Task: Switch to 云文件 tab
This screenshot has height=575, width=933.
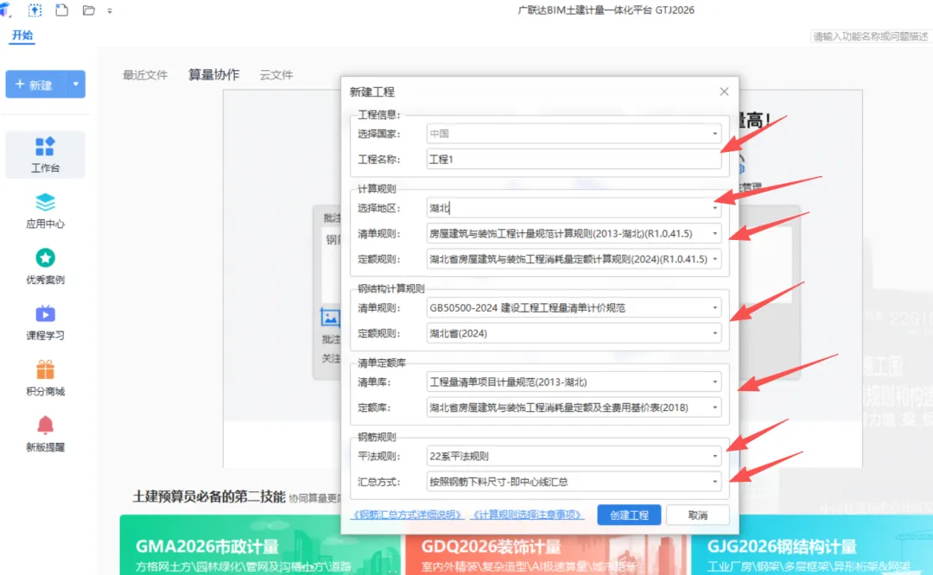Action: [276, 75]
